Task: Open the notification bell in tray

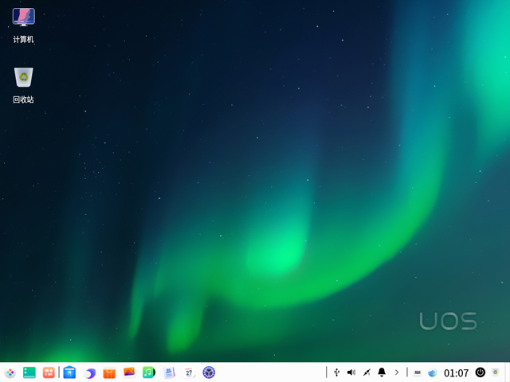Action: [382, 372]
